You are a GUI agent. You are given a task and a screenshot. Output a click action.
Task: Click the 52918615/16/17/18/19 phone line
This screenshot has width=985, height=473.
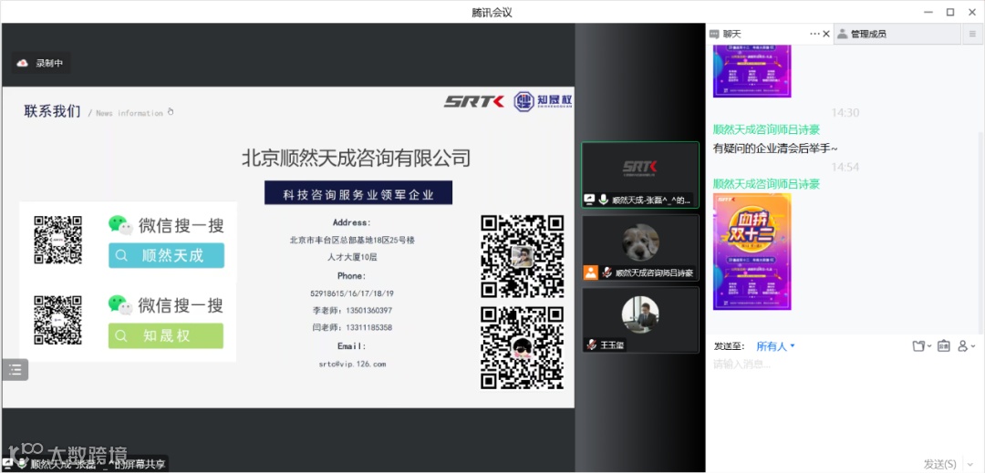coord(352,293)
